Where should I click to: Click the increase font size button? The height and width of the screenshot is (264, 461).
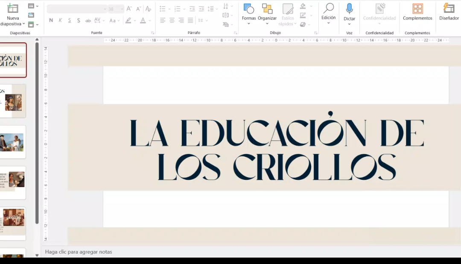click(129, 9)
